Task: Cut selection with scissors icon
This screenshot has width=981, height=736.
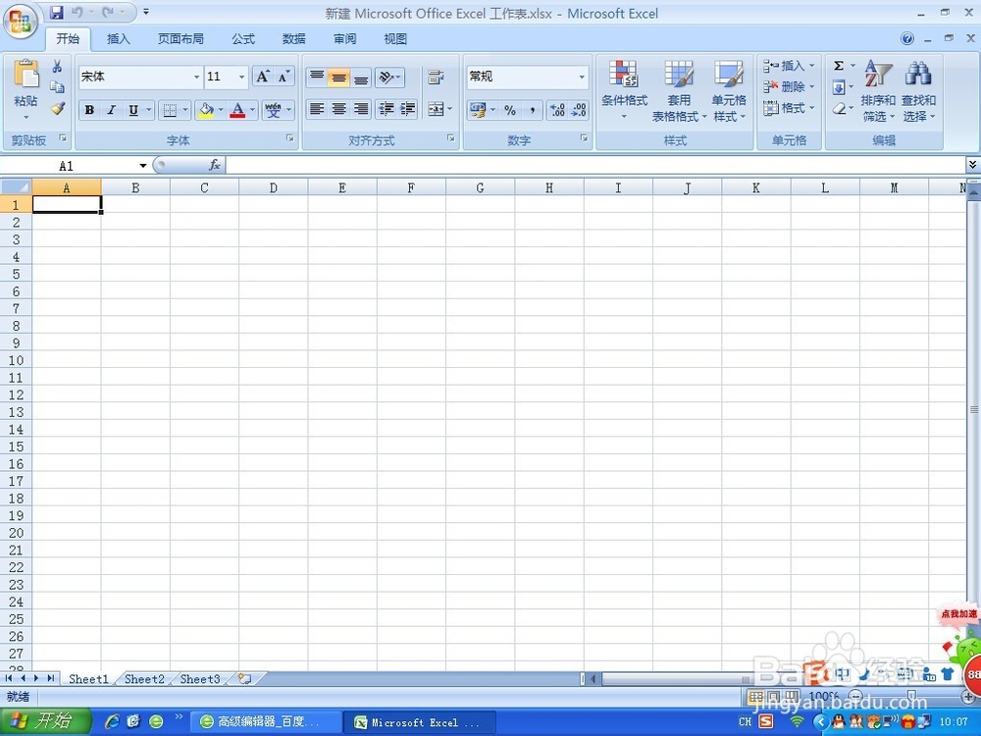Action: [x=57, y=67]
